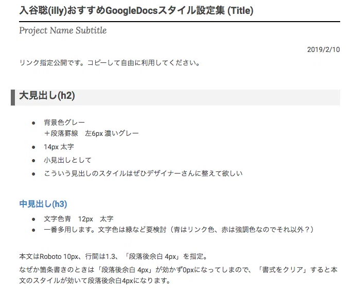Click the bullet item 背景色グレー
Screen dimensions: 352x295
(x=64, y=123)
